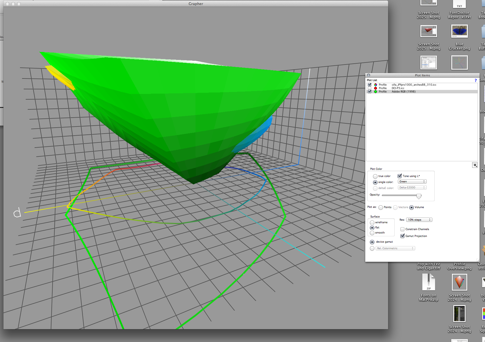Open the Delta-E2000 dropdown
485x342 pixels.
coord(412,188)
